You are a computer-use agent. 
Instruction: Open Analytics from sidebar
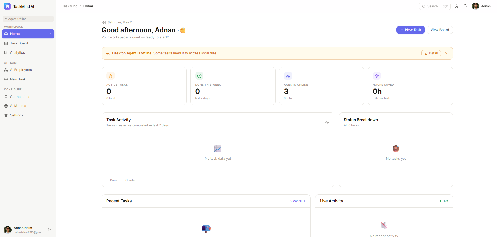click(x=28, y=53)
